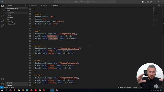
Task: Open Explorer Views and More Actions ellipsis
Action: (x=25, y=5)
